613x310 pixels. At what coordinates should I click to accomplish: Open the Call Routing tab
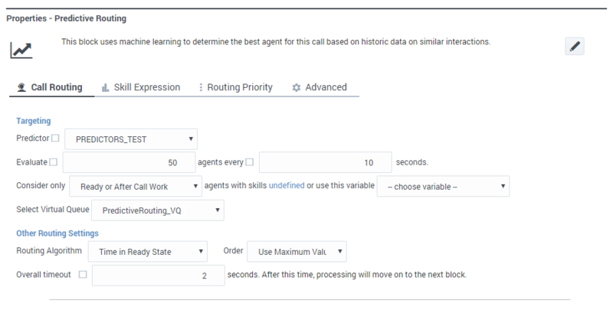(50, 87)
